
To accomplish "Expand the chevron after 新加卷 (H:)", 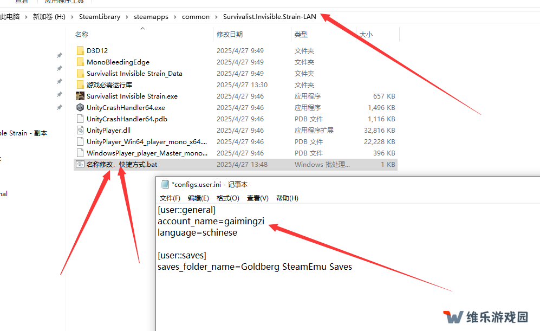I will pos(73,17).
